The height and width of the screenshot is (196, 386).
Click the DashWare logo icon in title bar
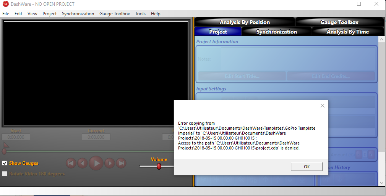(5, 4)
